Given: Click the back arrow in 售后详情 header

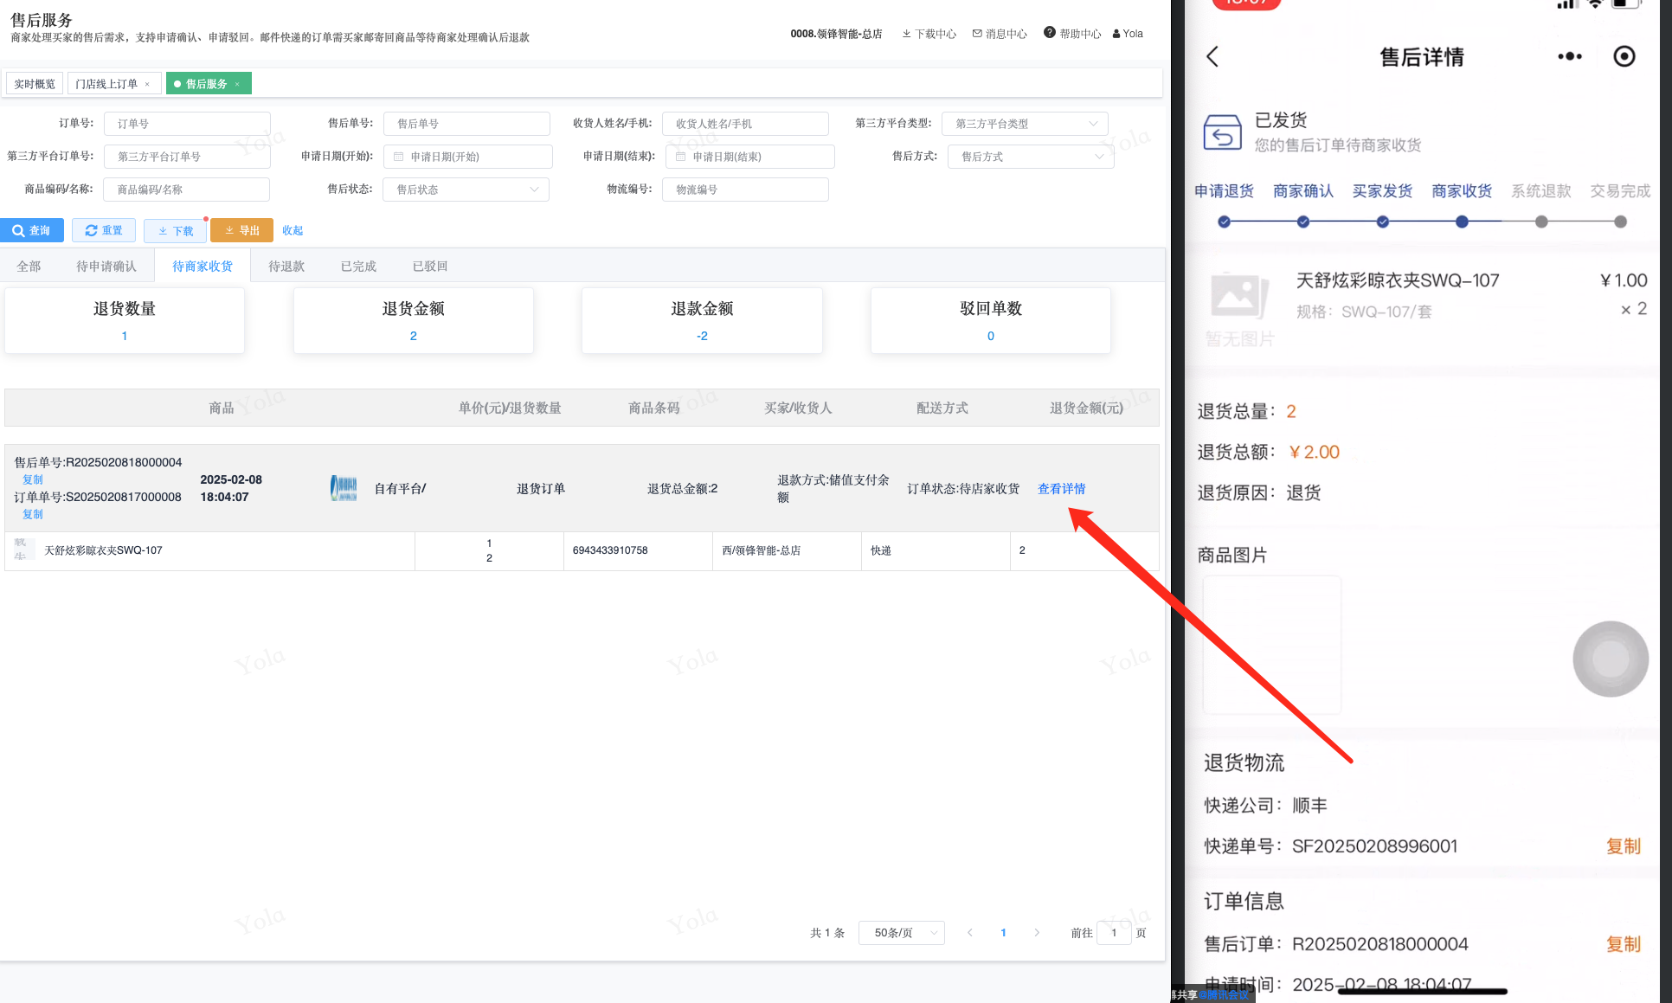Looking at the screenshot, I should (x=1212, y=57).
